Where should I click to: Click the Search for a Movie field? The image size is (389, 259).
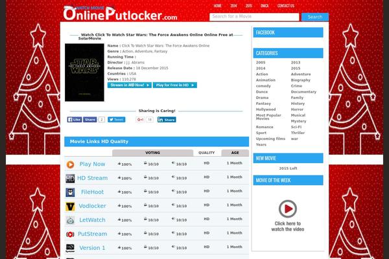click(x=254, y=17)
